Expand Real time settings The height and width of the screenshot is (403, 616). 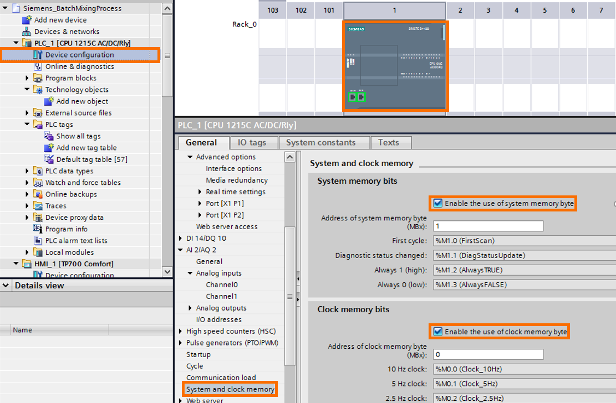pyautogui.click(x=200, y=192)
